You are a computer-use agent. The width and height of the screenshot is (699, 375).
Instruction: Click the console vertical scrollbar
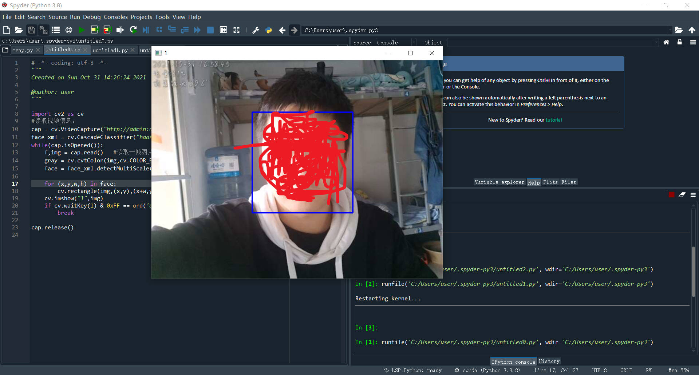pos(694,272)
